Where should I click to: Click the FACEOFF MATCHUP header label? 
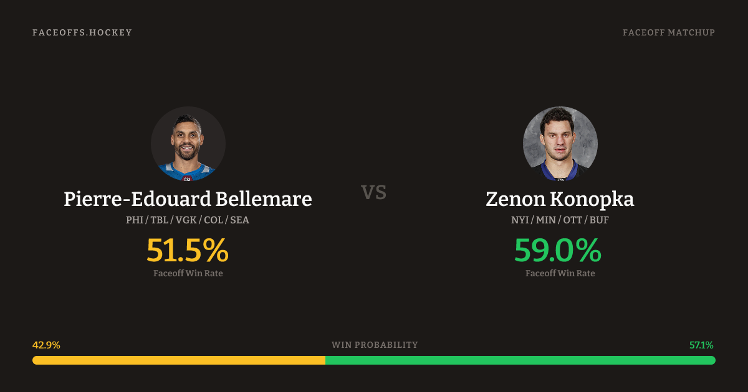tap(668, 32)
